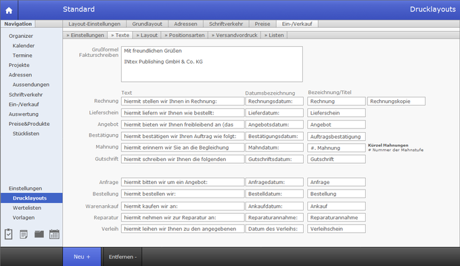Go to Ein-/Verkauf in the sidebar
The image size is (460, 266).
[x=24, y=104]
